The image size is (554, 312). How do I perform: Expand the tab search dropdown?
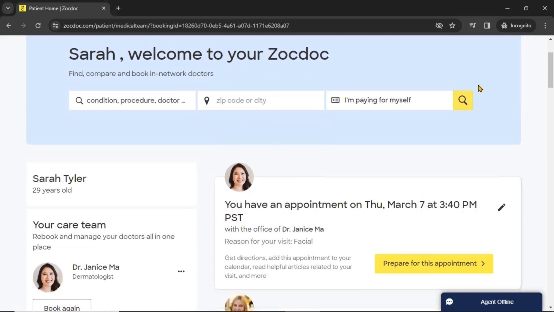coord(8,8)
